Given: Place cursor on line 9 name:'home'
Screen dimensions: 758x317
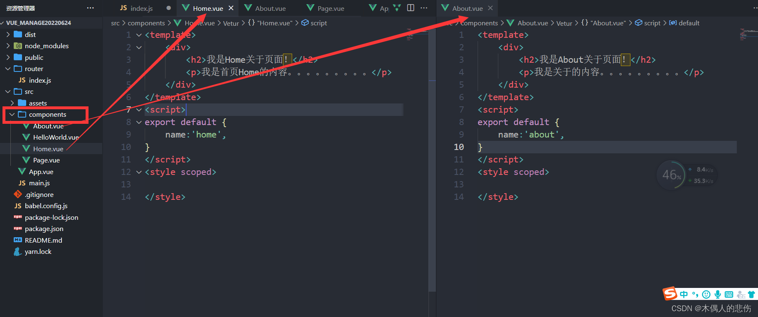Looking at the screenshot, I should [x=196, y=135].
